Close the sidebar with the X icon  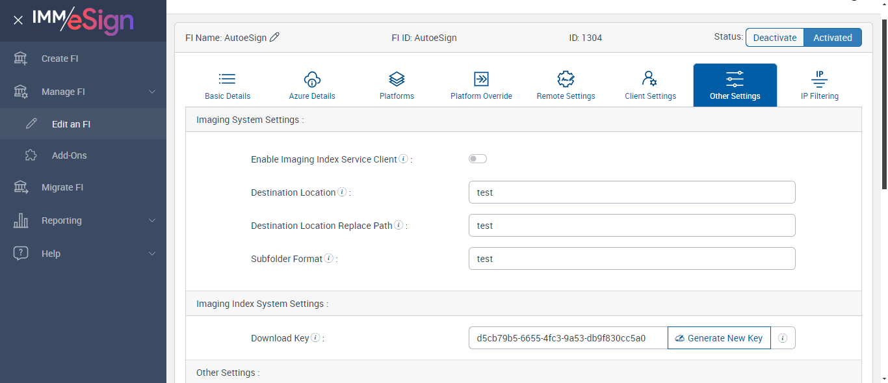pyautogui.click(x=18, y=20)
